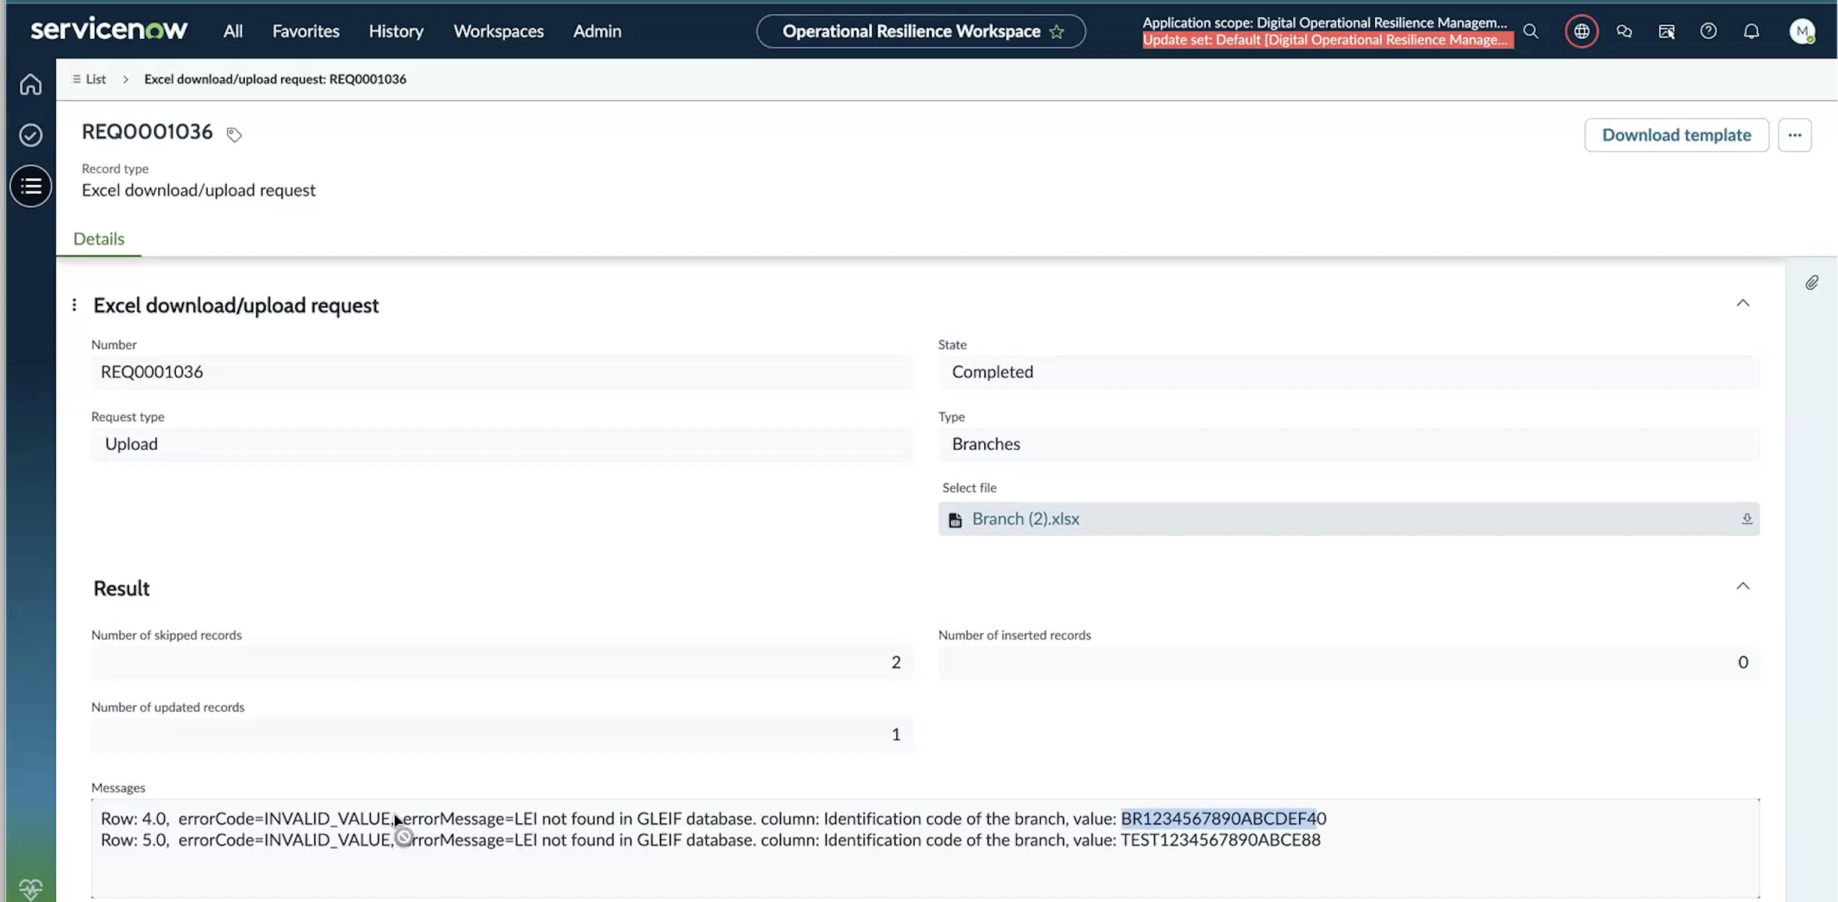This screenshot has width=1838, height=902.
Task: Click the ServiceNow logo
Action: [x=109, y=30]
